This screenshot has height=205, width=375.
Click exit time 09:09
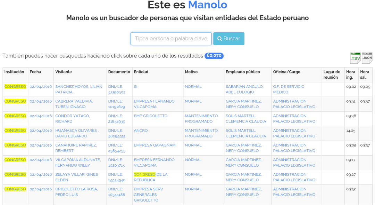point(365,87)
